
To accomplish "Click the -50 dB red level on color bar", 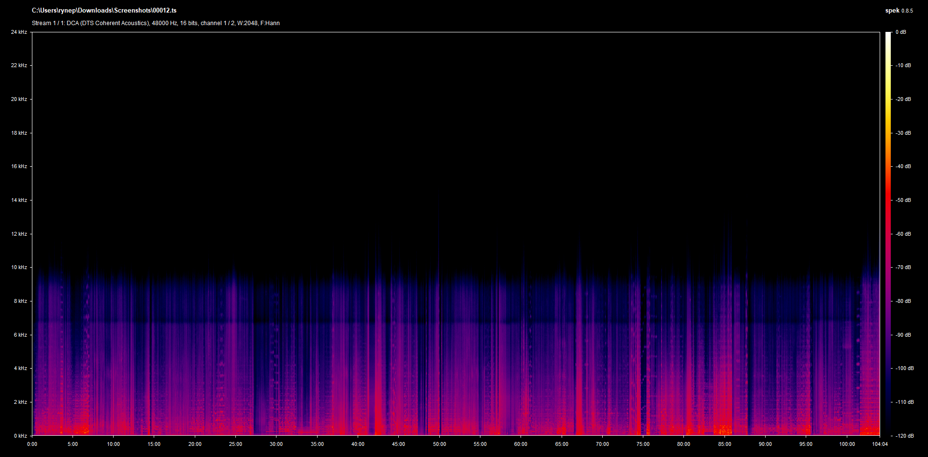I will click(x=902, y=200).
